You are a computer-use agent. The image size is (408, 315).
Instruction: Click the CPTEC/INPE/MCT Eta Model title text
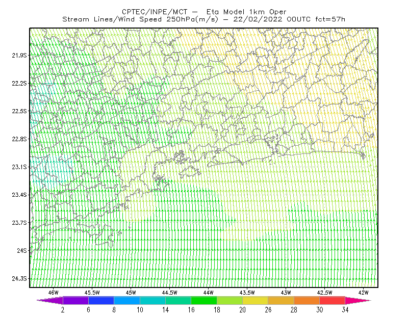pos(204,12)
